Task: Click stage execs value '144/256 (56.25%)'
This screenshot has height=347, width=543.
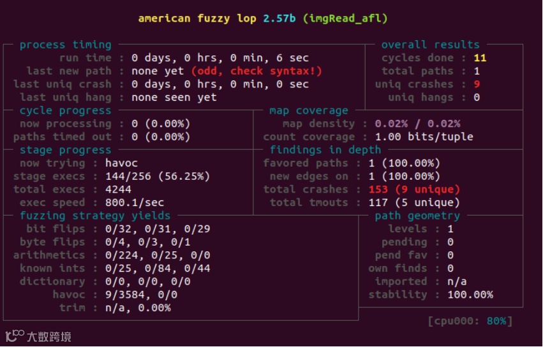Action: click(x=158, y=176)
